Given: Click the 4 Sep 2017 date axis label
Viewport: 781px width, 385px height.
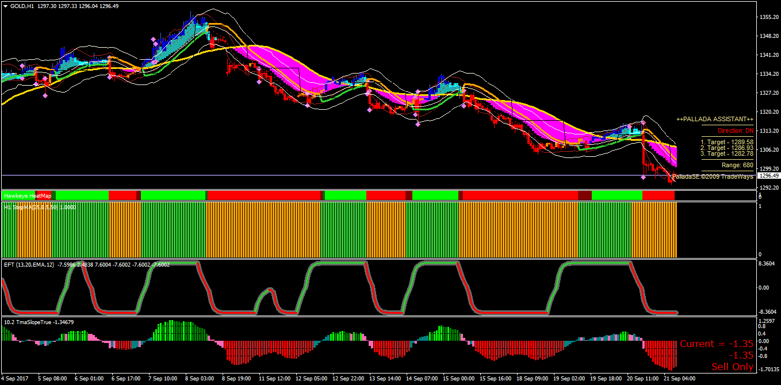Looking at the screenshot, I should point(15,379).
